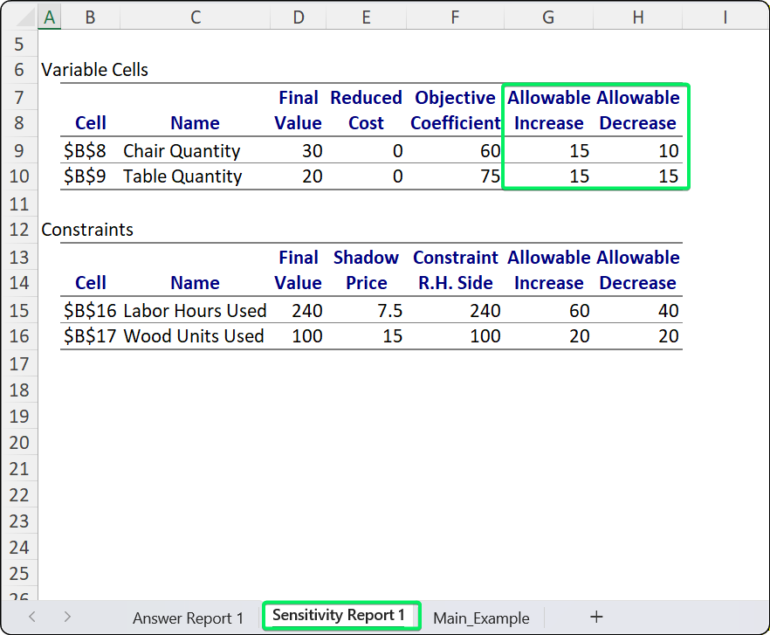Select row 15 header
This screenshot has width=770, height=635.
(x=20, y=309)
